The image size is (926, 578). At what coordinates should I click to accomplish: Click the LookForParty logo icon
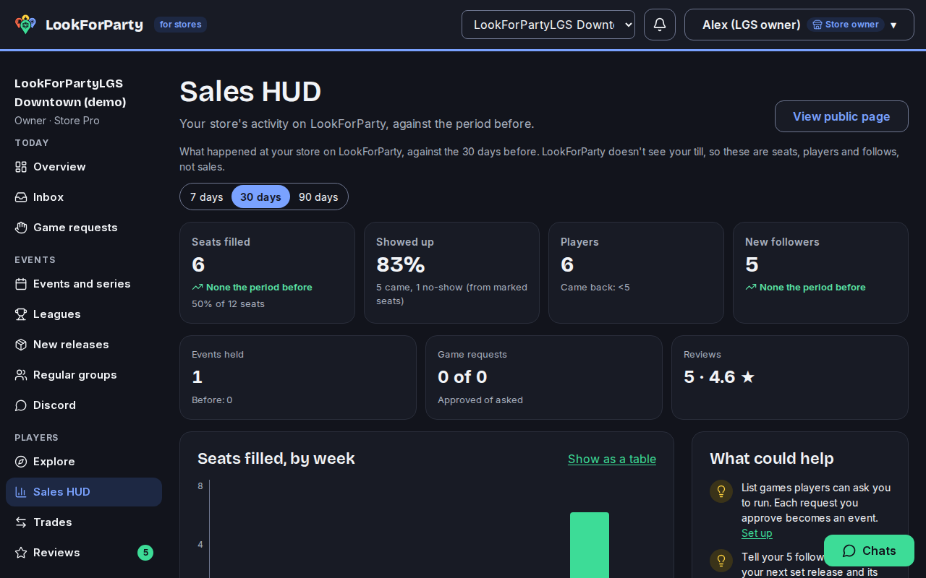click(x=25, y=25)
